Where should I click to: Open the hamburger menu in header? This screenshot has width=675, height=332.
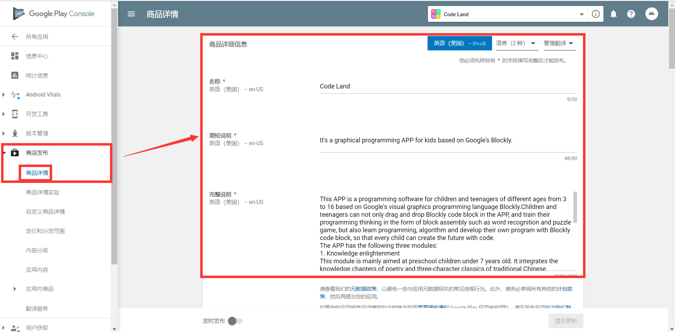point(131,14)
